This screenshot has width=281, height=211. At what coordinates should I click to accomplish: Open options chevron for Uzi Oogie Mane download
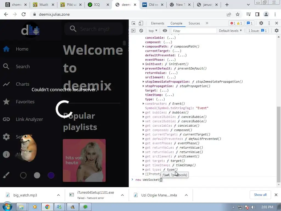pos(186,195)
